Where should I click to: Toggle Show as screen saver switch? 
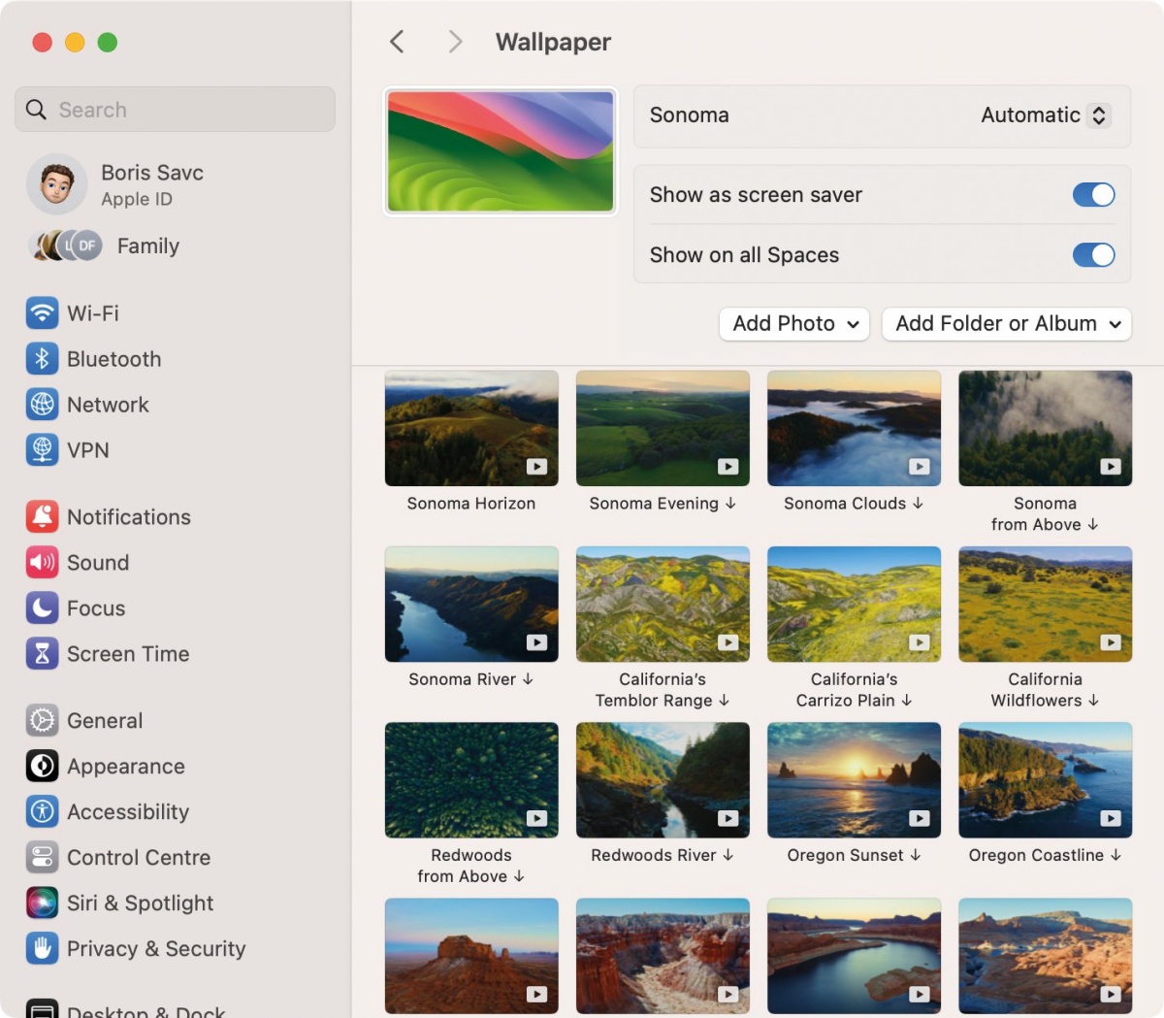1093,195
